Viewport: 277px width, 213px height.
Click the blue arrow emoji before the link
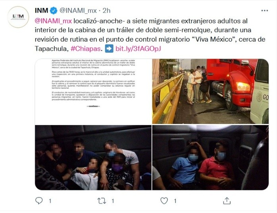109,49
